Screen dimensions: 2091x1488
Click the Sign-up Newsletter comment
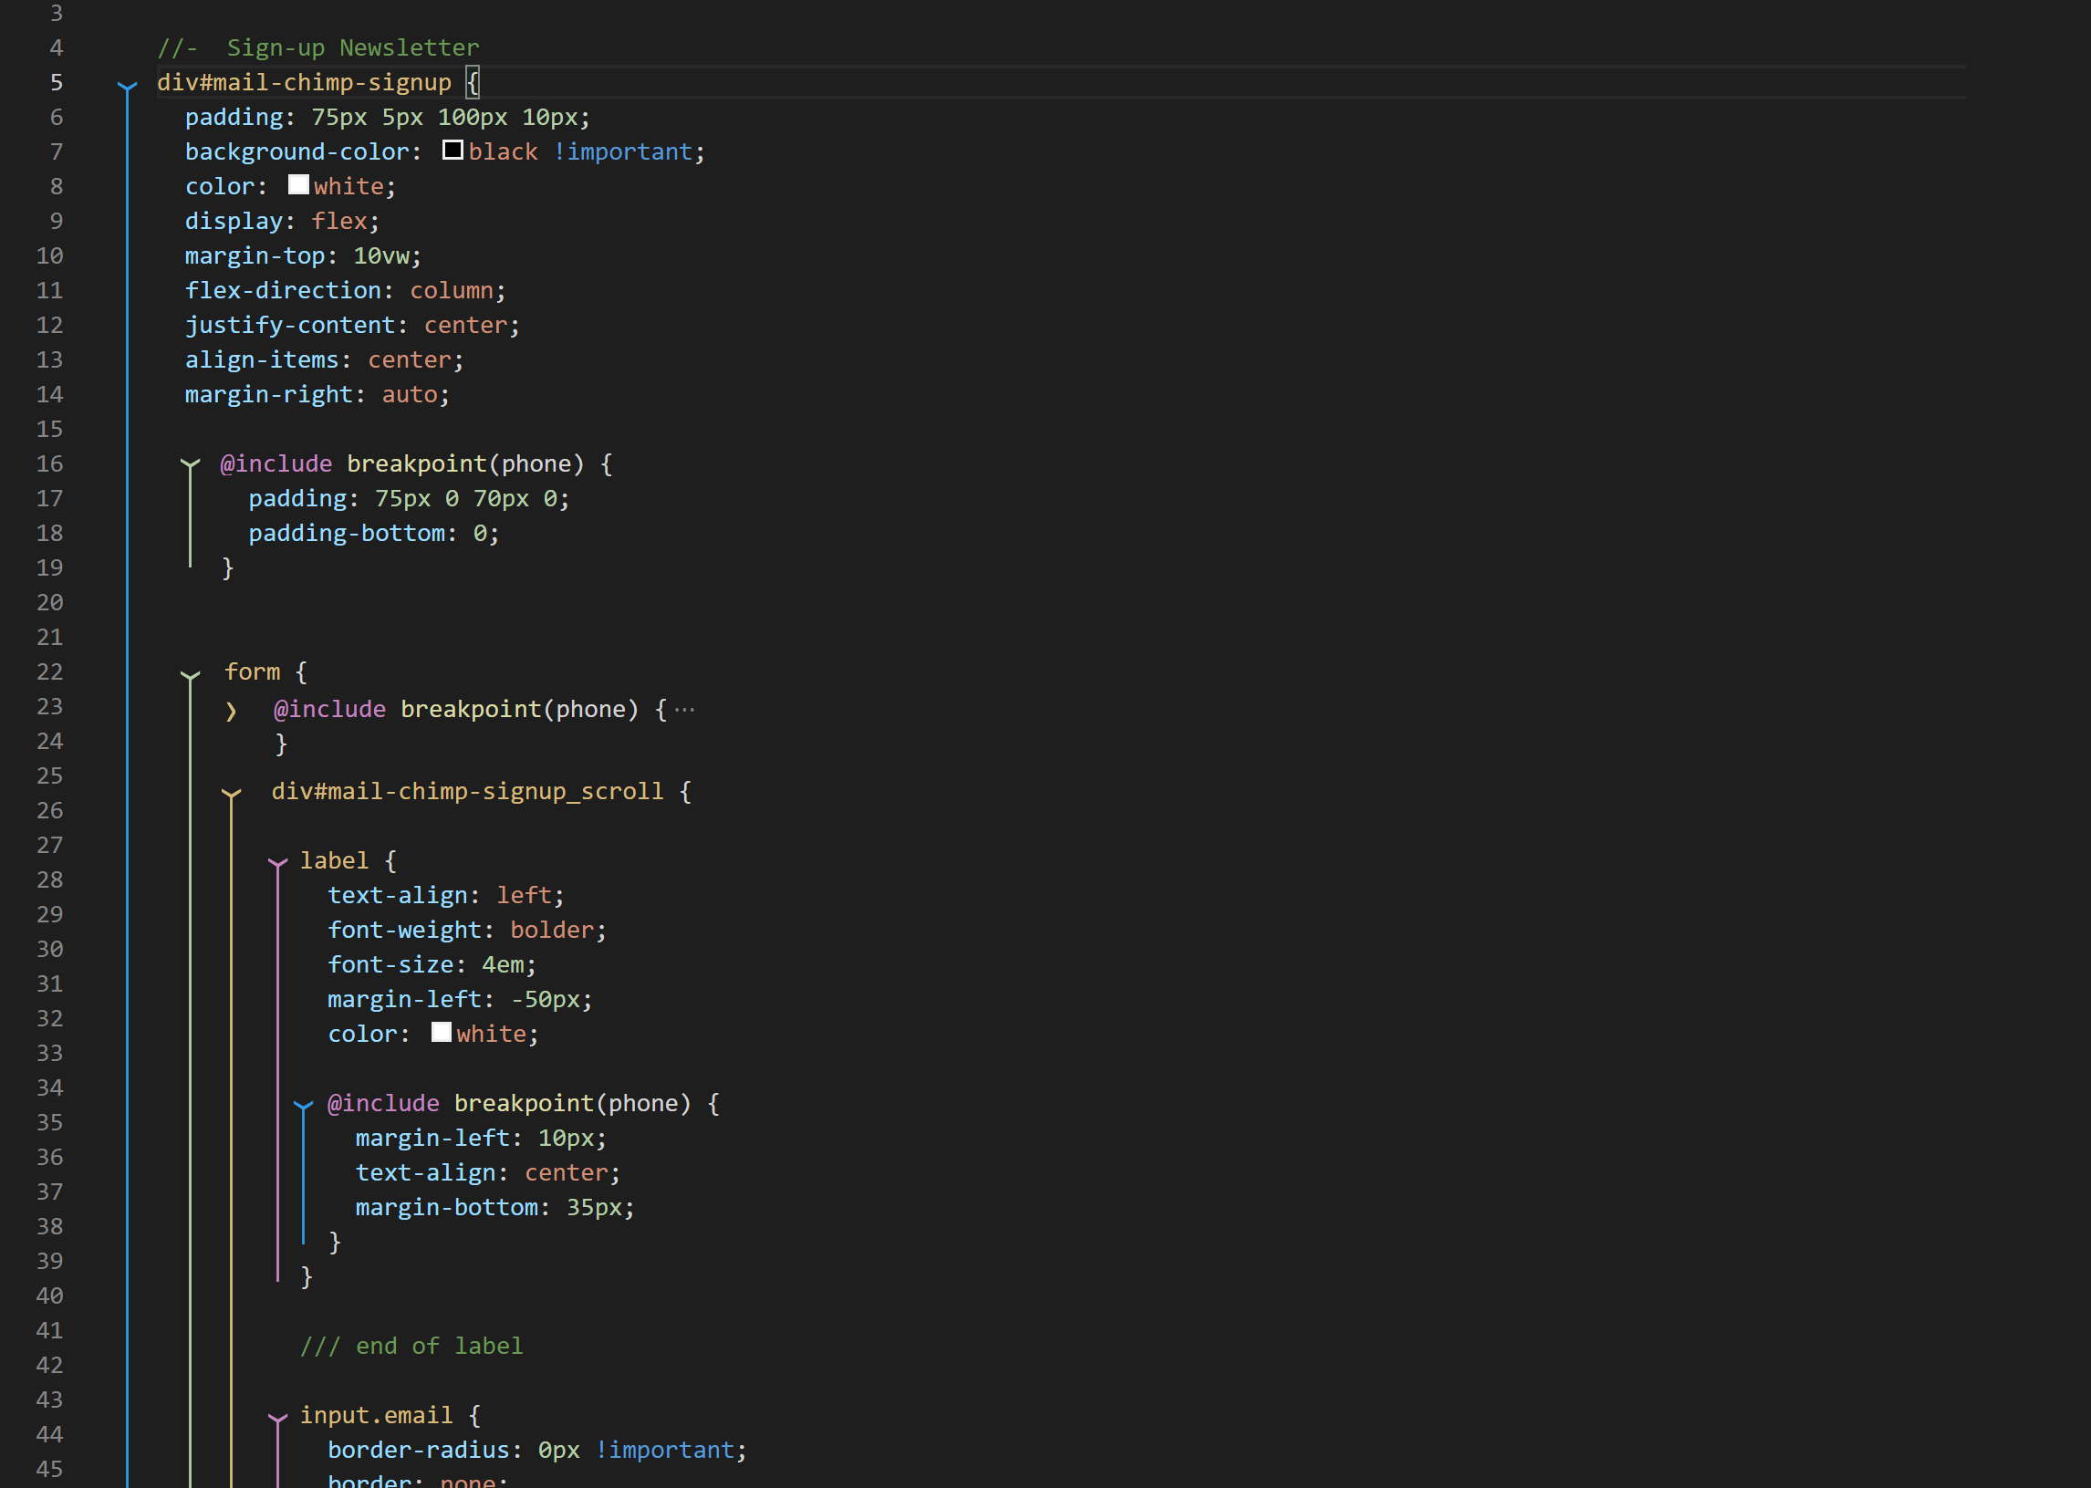(x=353, y=47)
